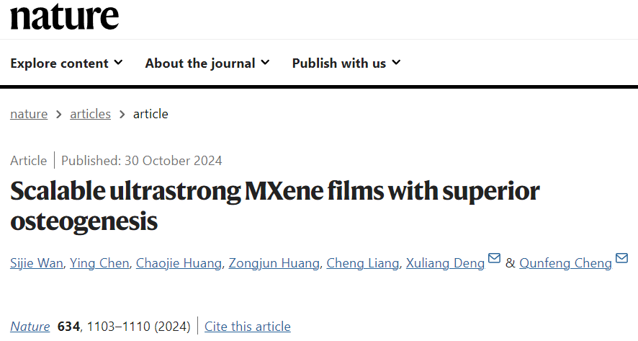
Task: Click the chevron after the nature breadcrumb
Action: pyautogui.click(x=59, y=114)
